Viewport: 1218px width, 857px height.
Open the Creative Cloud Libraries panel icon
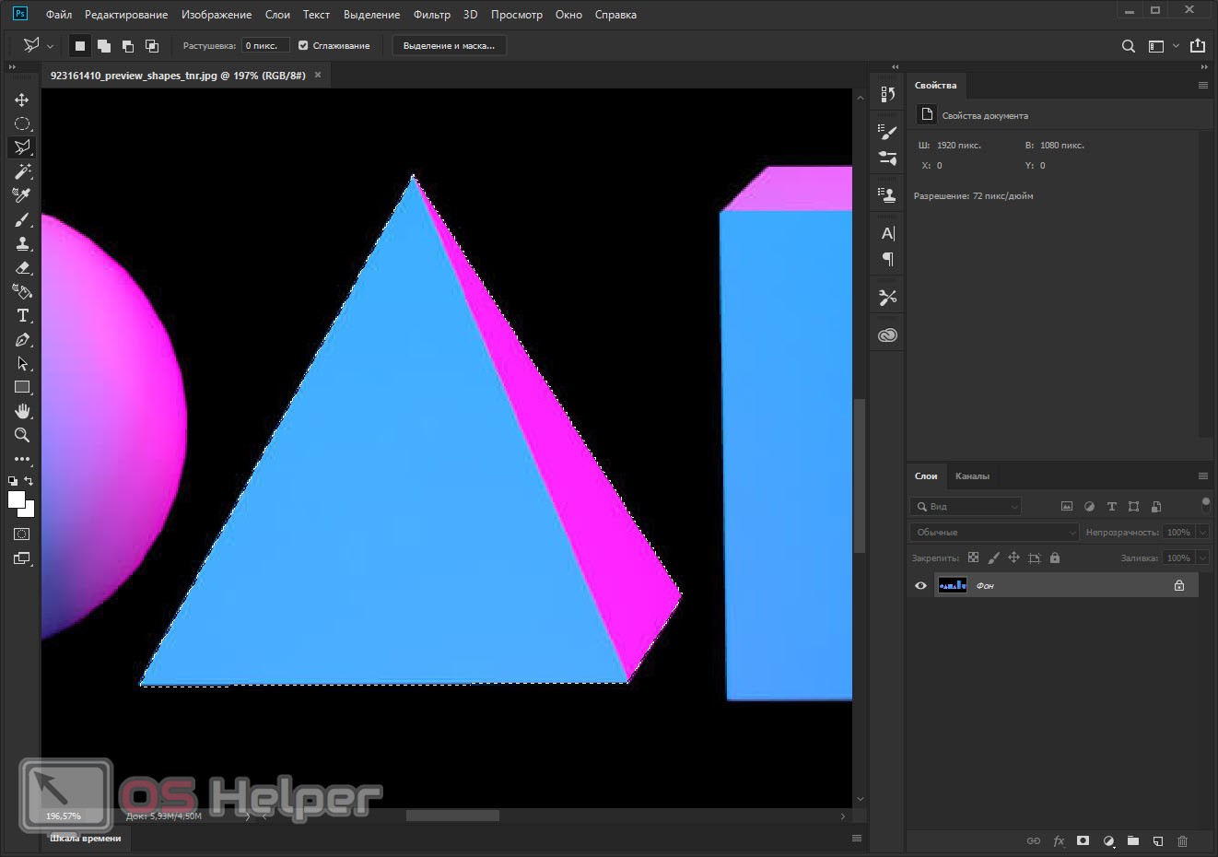point(888,335)
